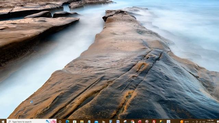
Task: Click the sneaker search highlights image
Action: (51, 121)
